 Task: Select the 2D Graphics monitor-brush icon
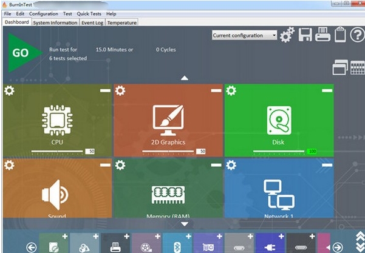point(168,120)
